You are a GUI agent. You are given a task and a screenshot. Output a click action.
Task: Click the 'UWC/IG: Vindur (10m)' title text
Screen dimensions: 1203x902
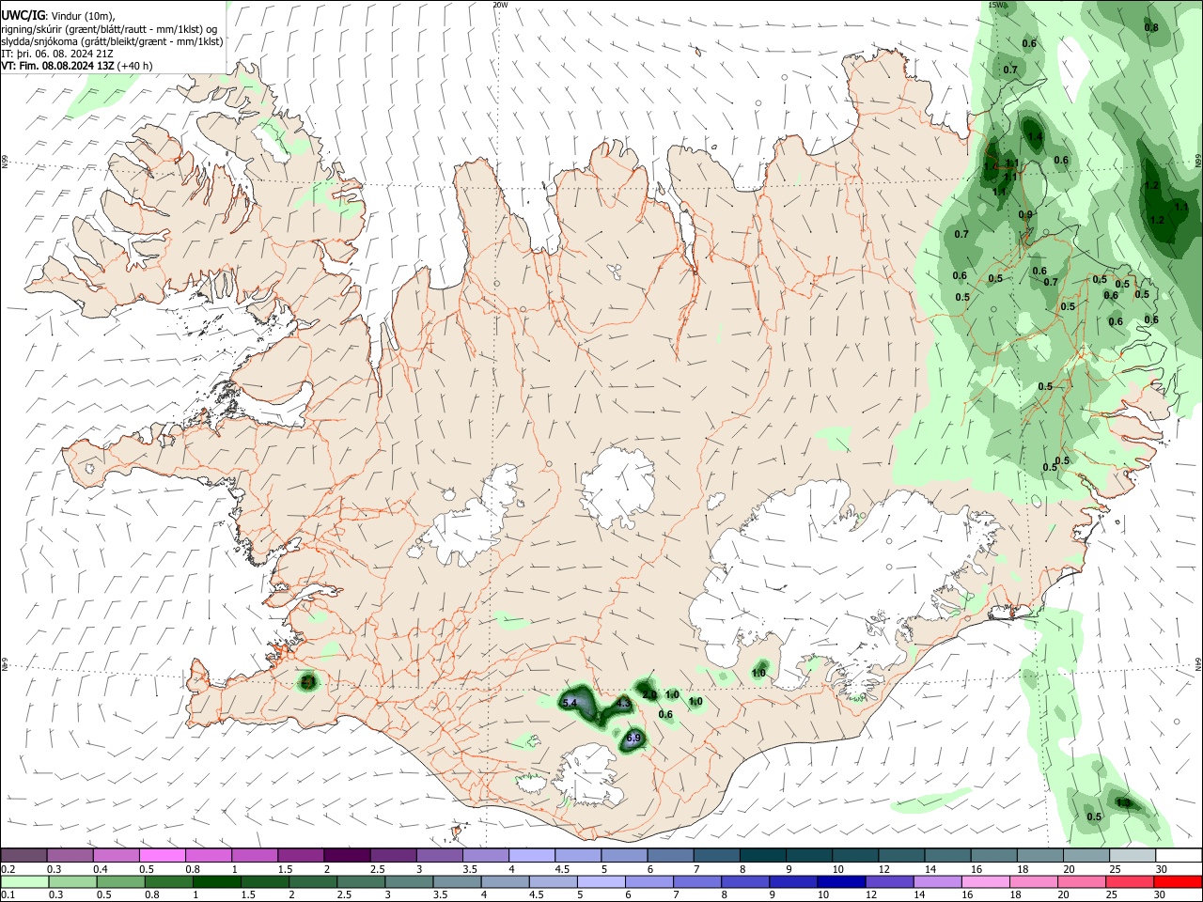[x=56, y=16]
